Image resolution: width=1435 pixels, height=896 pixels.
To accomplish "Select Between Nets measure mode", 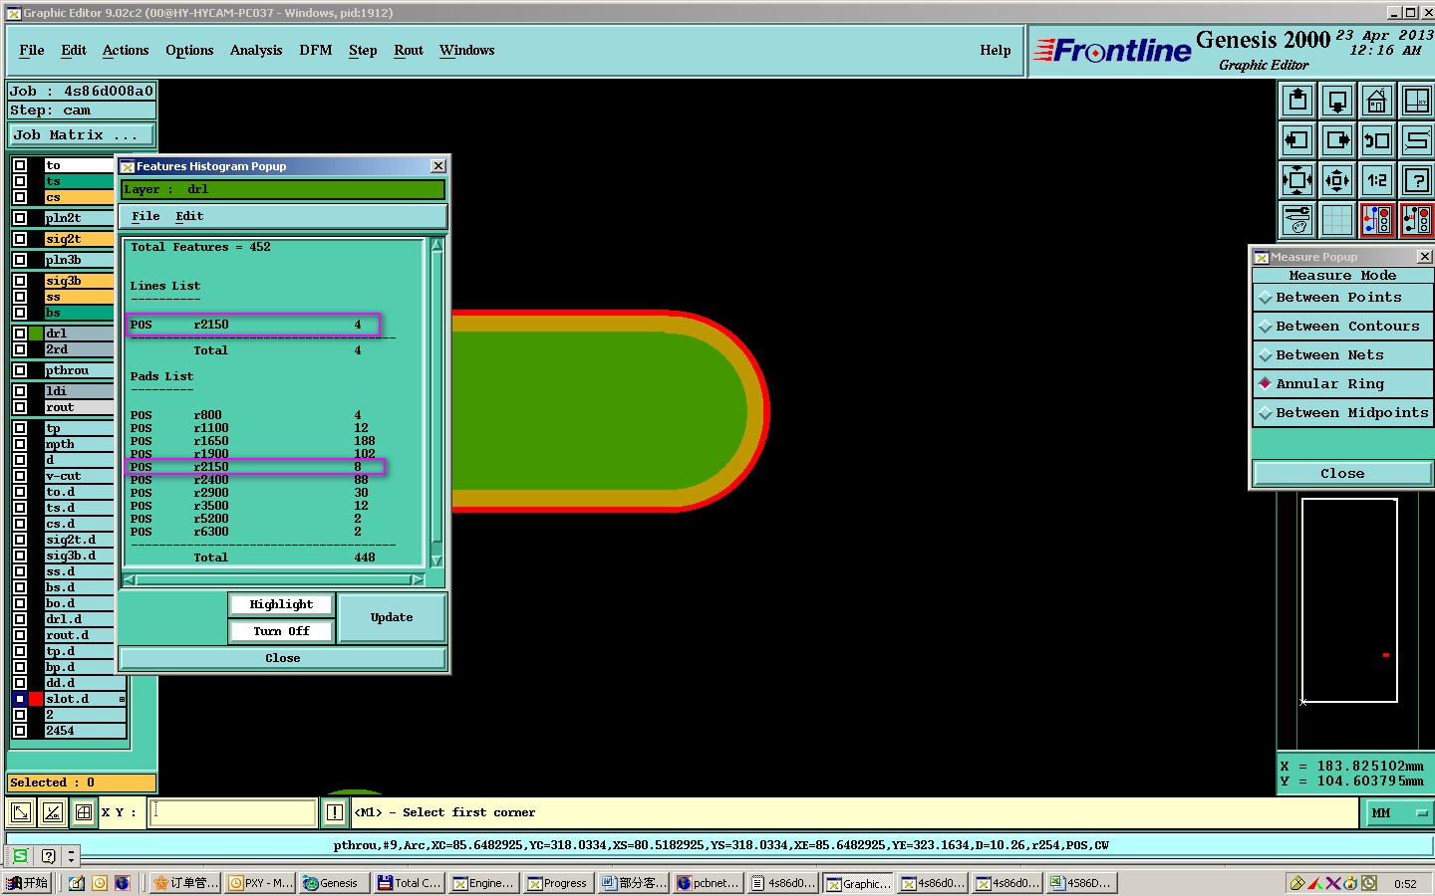I will tap(1342, 354).
